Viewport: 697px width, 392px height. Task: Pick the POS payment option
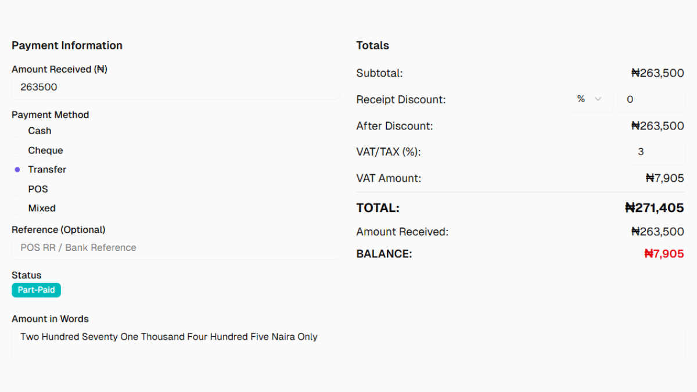pos(17,189)
